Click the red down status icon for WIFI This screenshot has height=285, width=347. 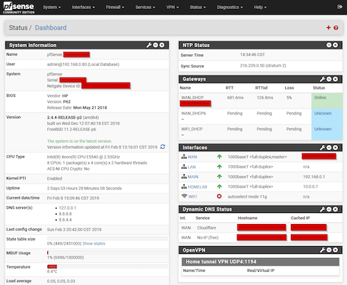[219, 196]
